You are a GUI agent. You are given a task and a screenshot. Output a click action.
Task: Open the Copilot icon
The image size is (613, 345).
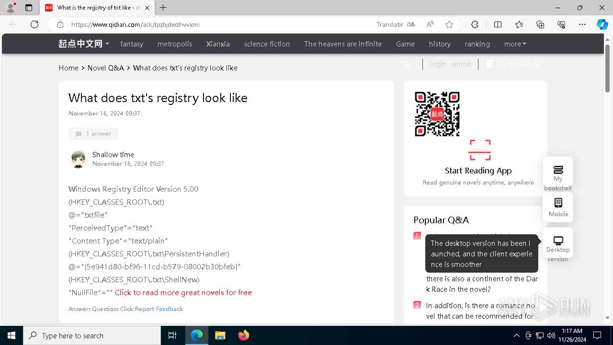tap(602, 24)
